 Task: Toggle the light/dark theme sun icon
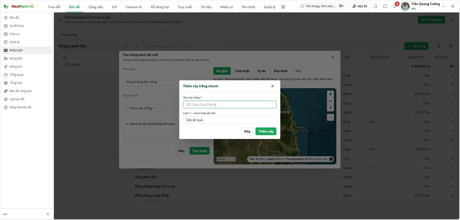coord(453,6)
